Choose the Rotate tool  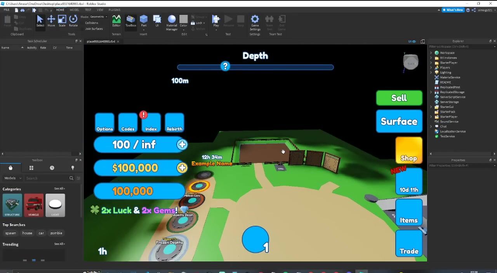click(x=73, y=21)
